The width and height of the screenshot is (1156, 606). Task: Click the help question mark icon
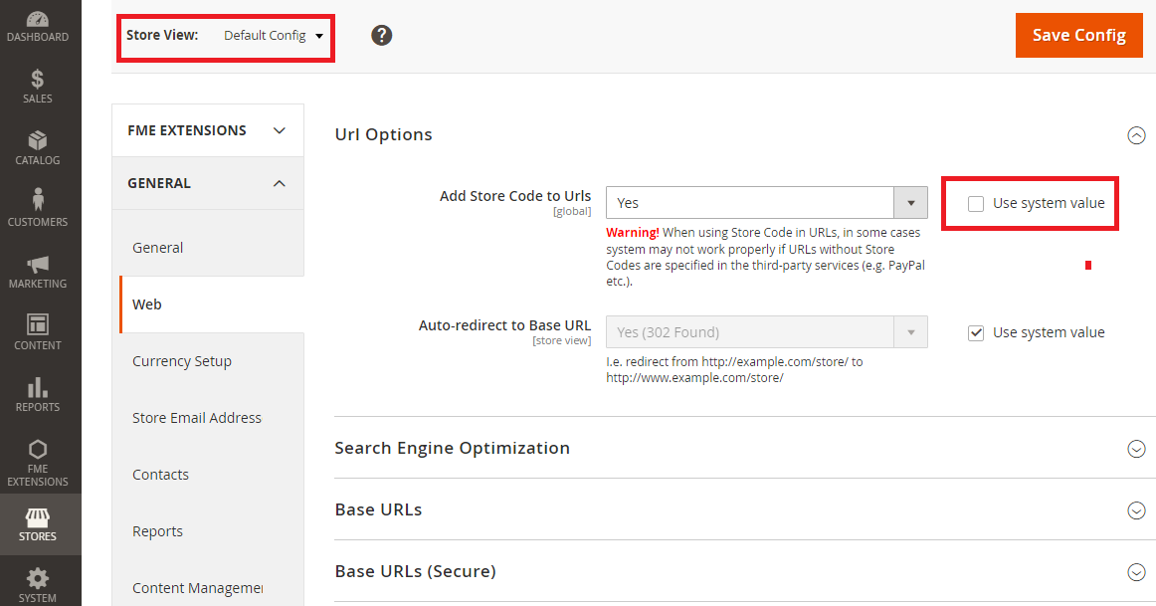(x=382, y=36)
